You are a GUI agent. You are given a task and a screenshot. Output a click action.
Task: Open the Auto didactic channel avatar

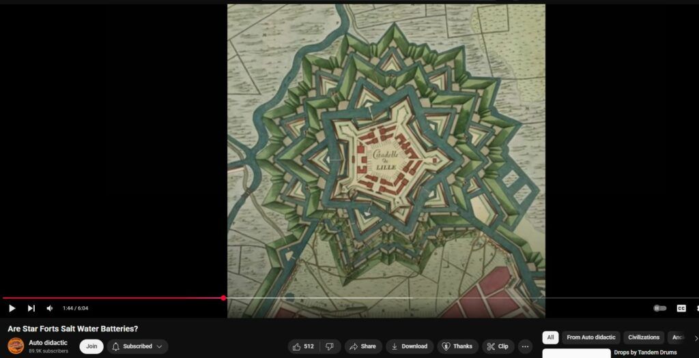coord(16,346)
